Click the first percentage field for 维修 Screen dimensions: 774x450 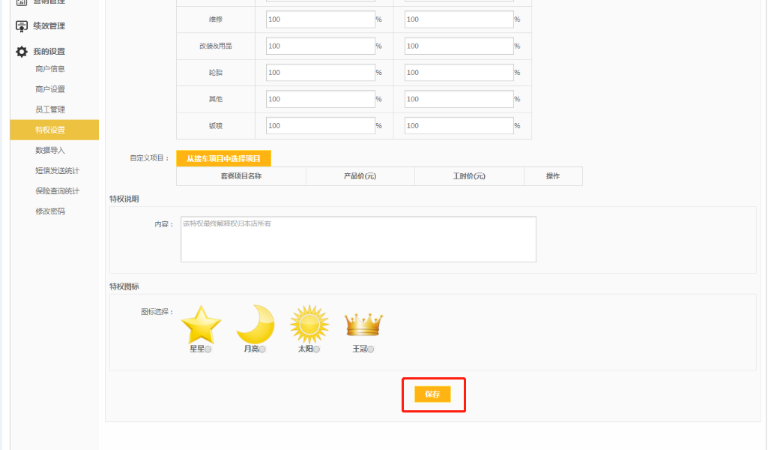pyautogui.click(x=320, y=19)
